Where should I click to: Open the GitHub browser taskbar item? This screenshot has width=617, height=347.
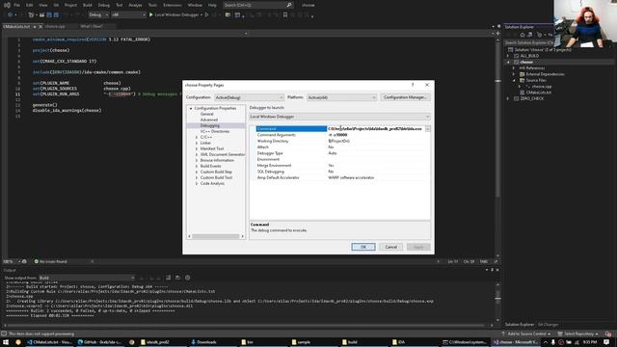point(99,342)
